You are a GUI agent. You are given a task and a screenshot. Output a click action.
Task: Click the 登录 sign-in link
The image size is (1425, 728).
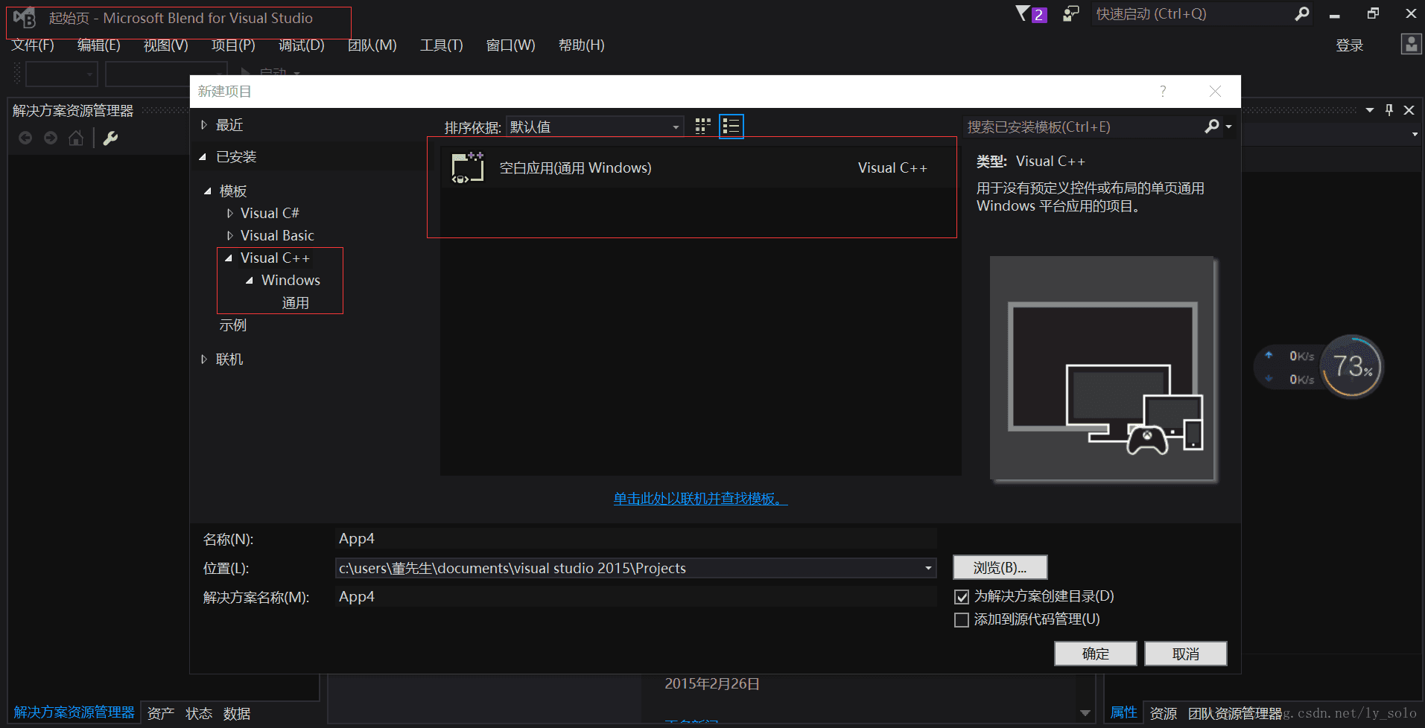[x=1350, y=45]
